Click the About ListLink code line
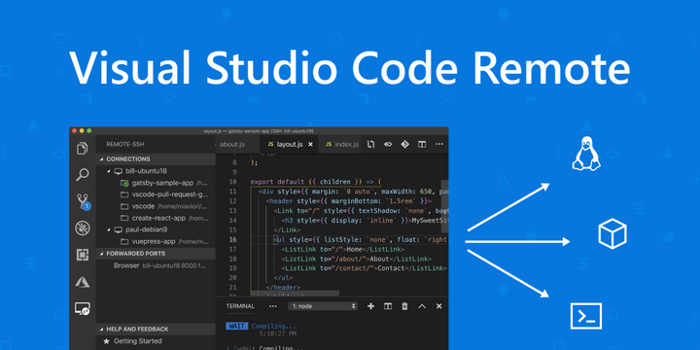 356,259
